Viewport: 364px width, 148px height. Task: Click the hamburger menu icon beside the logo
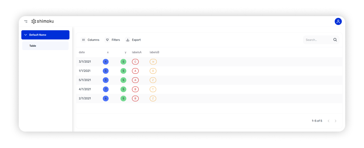tap(26, 21)
